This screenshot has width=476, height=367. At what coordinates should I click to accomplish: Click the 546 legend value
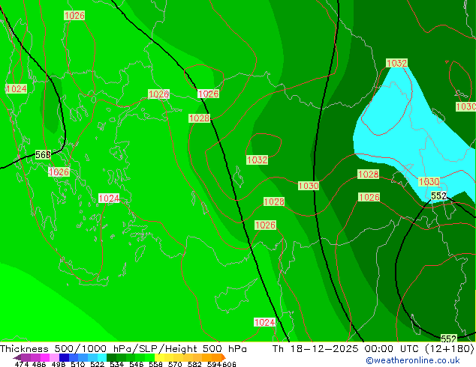pos(137,364)
